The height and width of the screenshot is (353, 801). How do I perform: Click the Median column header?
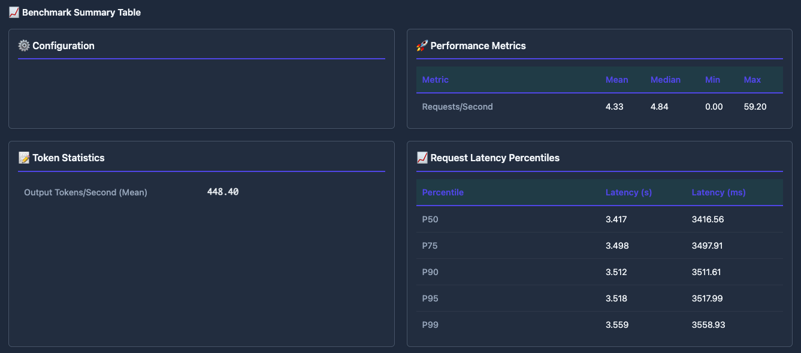[x=665, y=80]
